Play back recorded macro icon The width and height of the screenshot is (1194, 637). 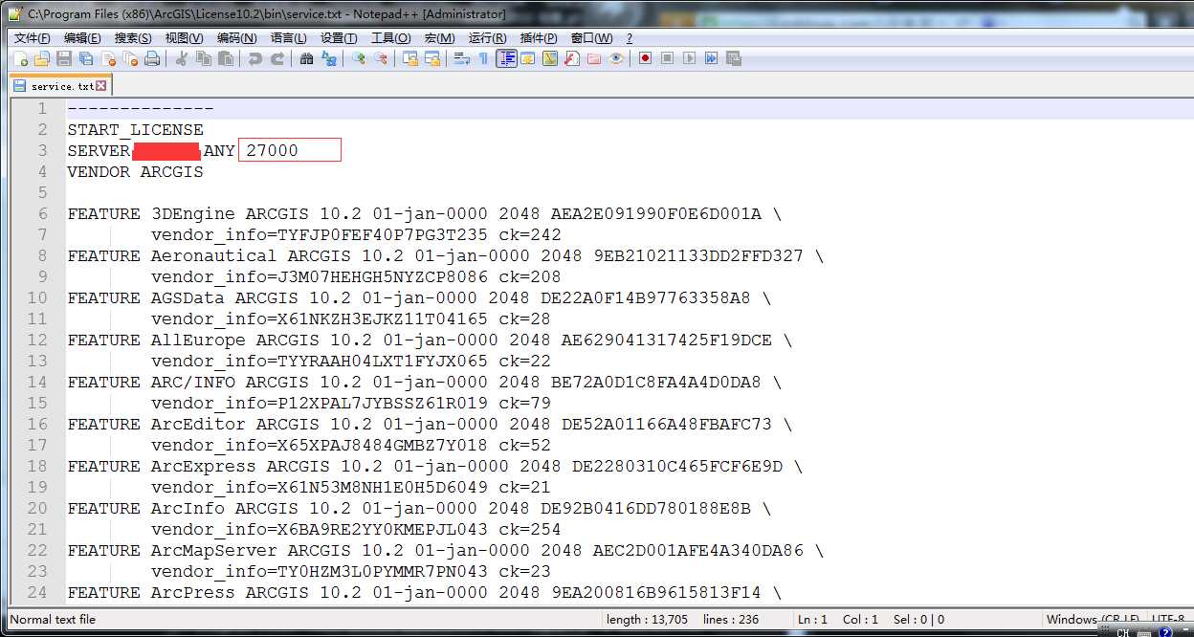pyautogui.click(x=689, y=58)
